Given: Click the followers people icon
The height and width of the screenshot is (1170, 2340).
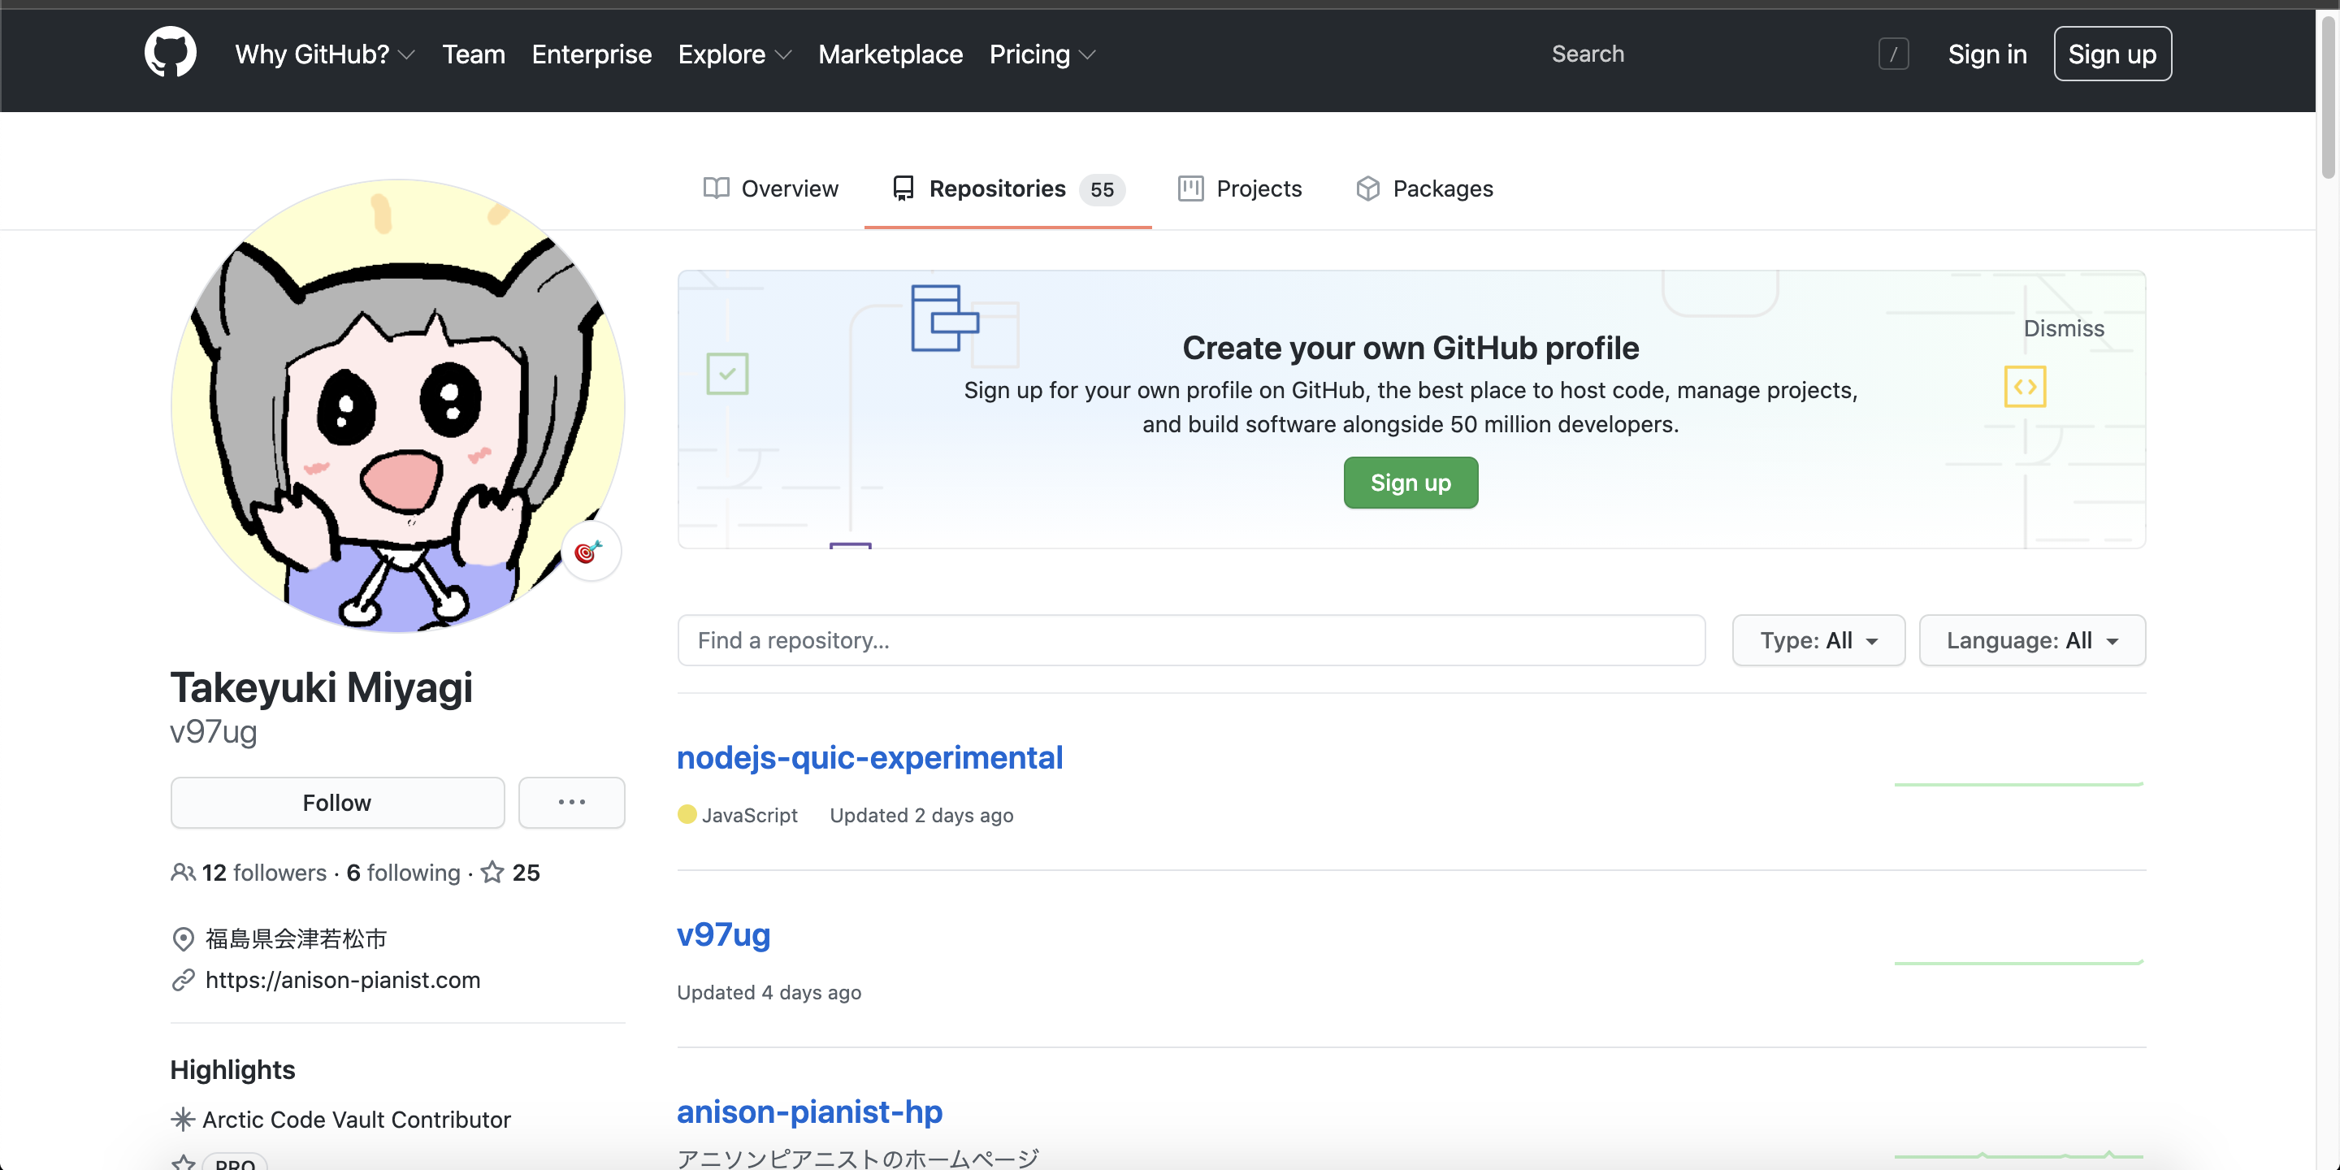Looking at the screenshot, I should pyautogui.click(x=183, y=872).
